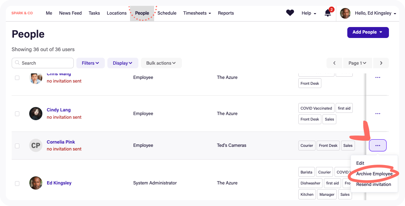Click Ed Kingsley's top-right profile avatar
This screenshot has height=206, width=405.
(345, 14)
